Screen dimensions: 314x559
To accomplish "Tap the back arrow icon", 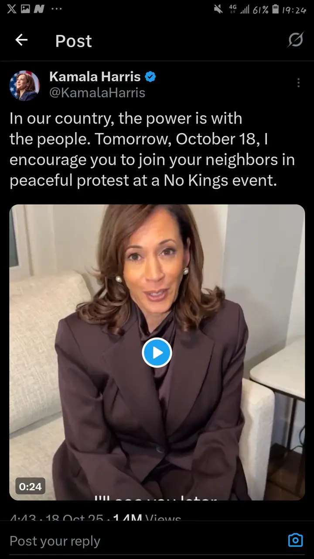I will click(x=21, y=40).
